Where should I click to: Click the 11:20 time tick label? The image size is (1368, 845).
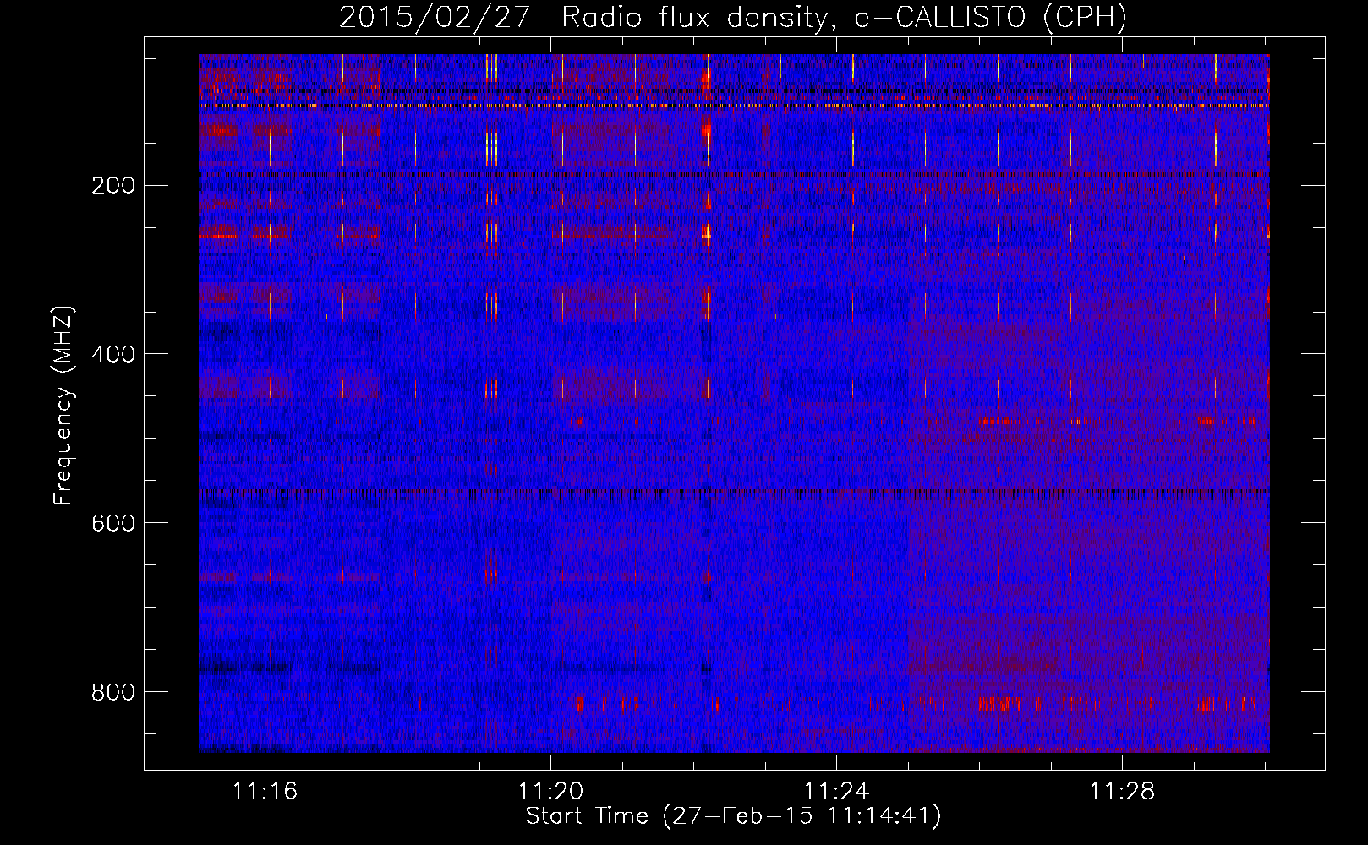[551, 792]
